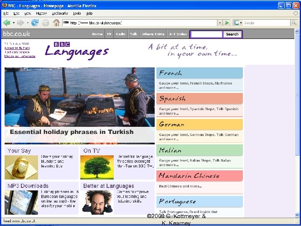Screen dimensions: 301x226
Task: Click the BBC Search button
Action: [232, 34]
